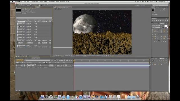180x101 pixels.
Task: Open the Graph Editor in timeline
Action: click(x=71, y=60)
